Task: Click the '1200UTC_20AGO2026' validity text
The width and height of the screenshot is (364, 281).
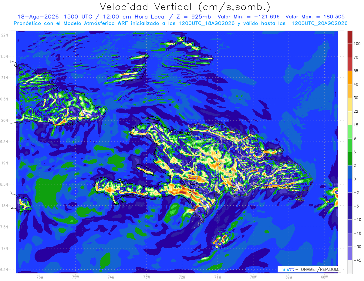Action: [319, 23]
